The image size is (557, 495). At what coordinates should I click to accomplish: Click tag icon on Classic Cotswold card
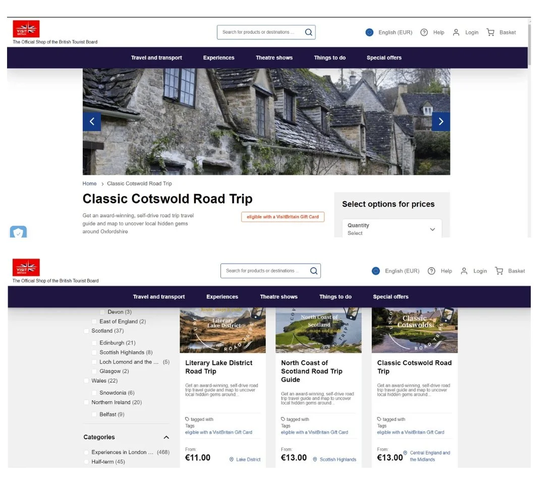[379, 419]
